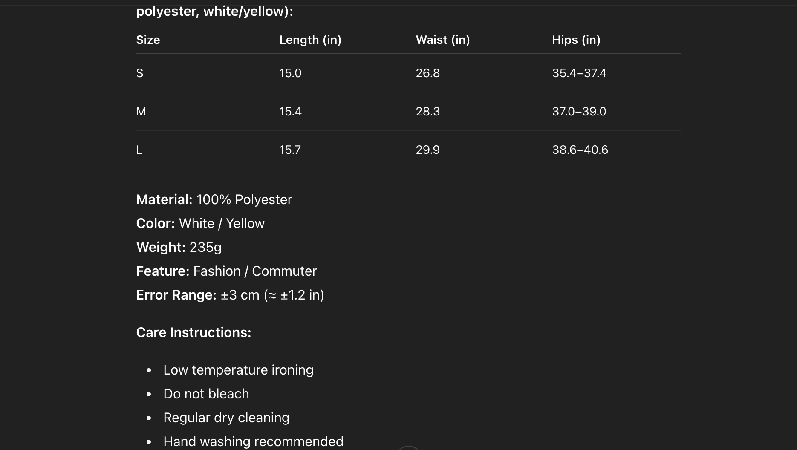Click the 28.3 waist value
797x450 pixels.
pyautogui.click(x=427, y=112)
